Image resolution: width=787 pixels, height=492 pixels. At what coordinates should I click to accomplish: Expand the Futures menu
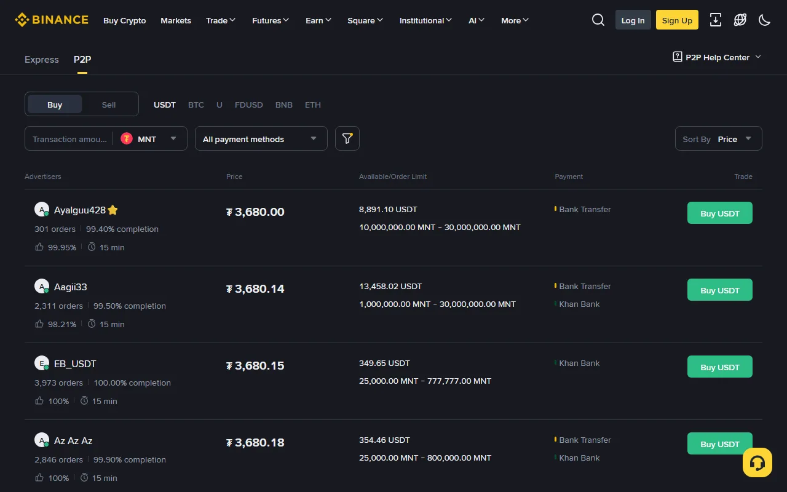(x=271, y=20)
